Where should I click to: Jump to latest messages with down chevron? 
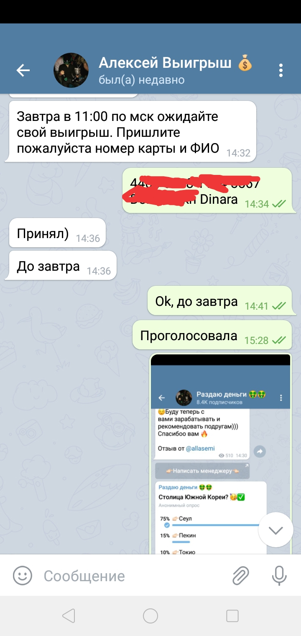click(x=275, y=530)
